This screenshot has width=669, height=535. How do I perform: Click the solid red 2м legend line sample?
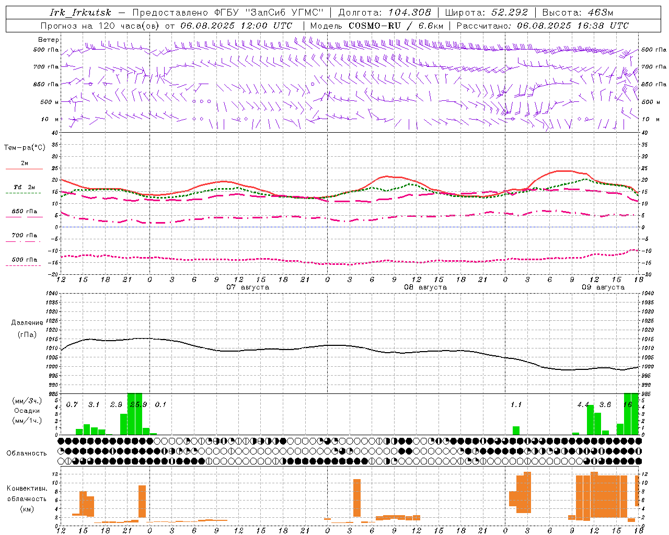point(24,169)
